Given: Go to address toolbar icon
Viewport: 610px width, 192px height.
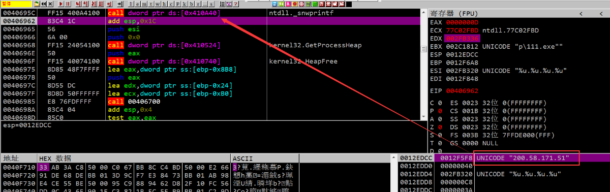Looking at the screenshot, I should pos(120,4).
